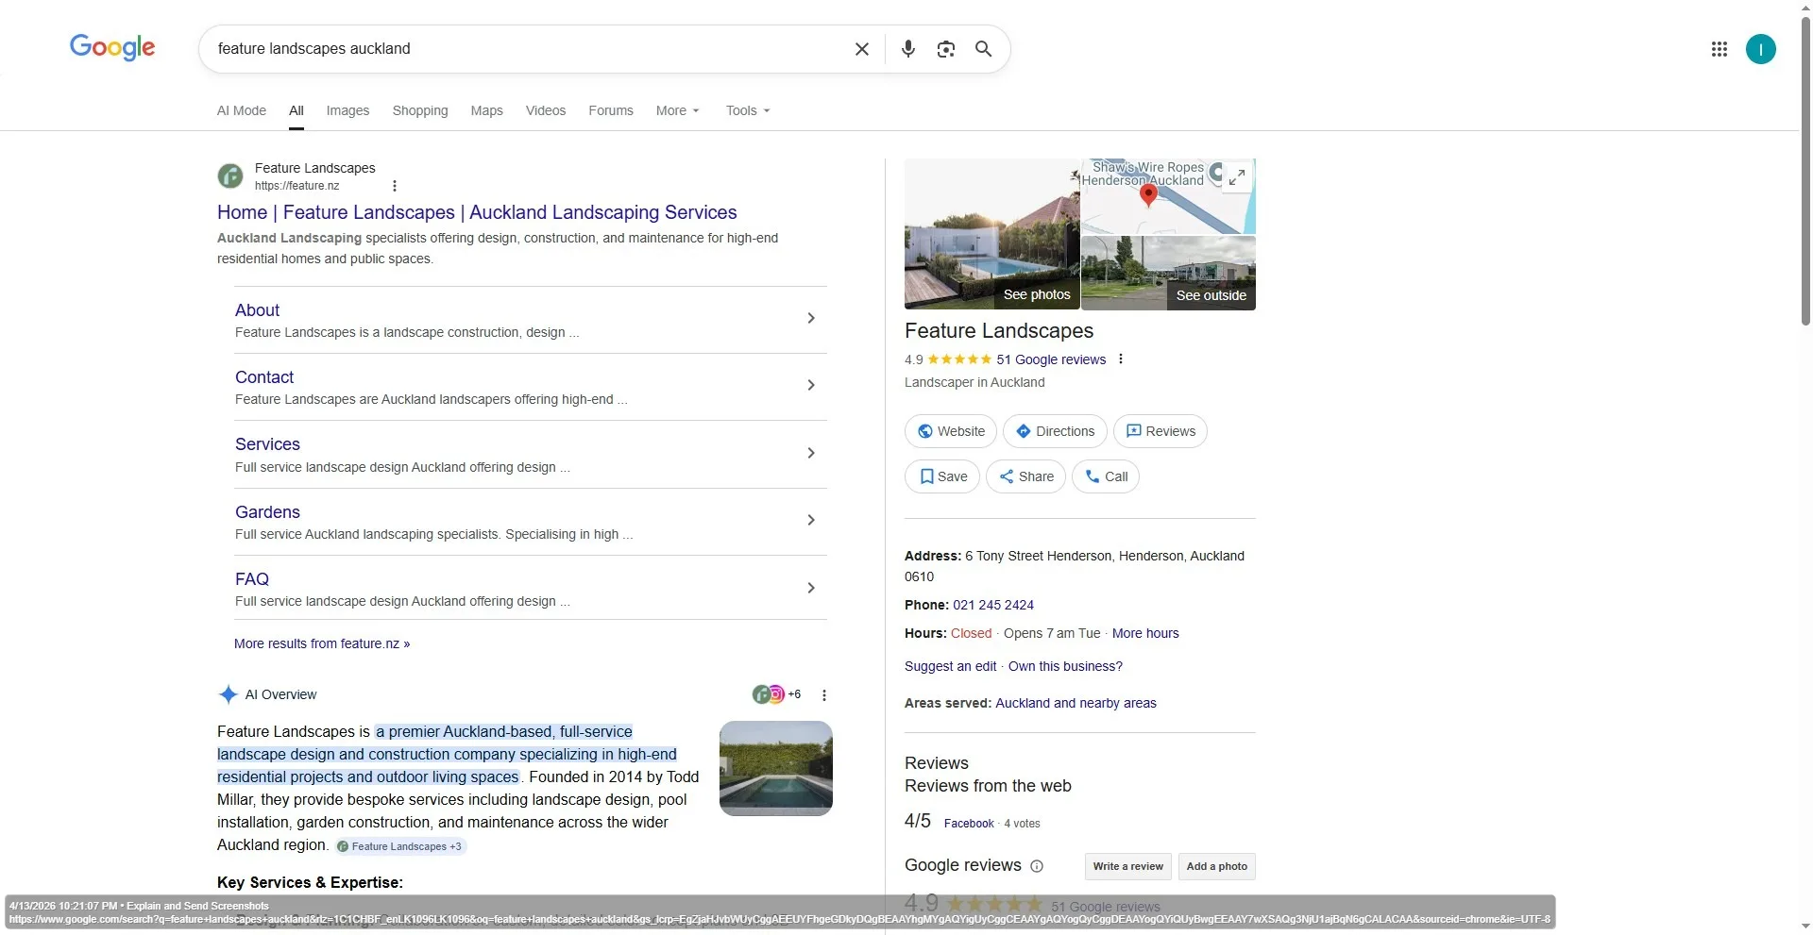Viewport: 1813px width, 935px height.
Task: Click Write a review button
Action: (1128, 866)
